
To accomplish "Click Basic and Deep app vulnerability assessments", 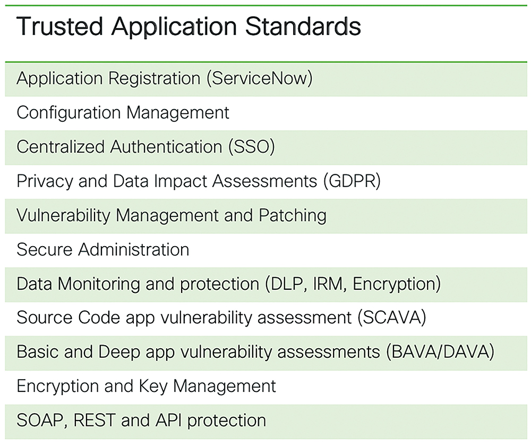I will [266, 352].
